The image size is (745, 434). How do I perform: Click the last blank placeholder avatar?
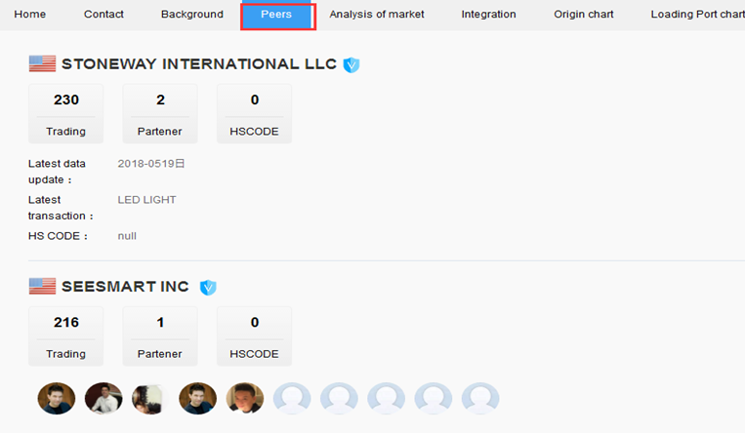coord(480,398)
